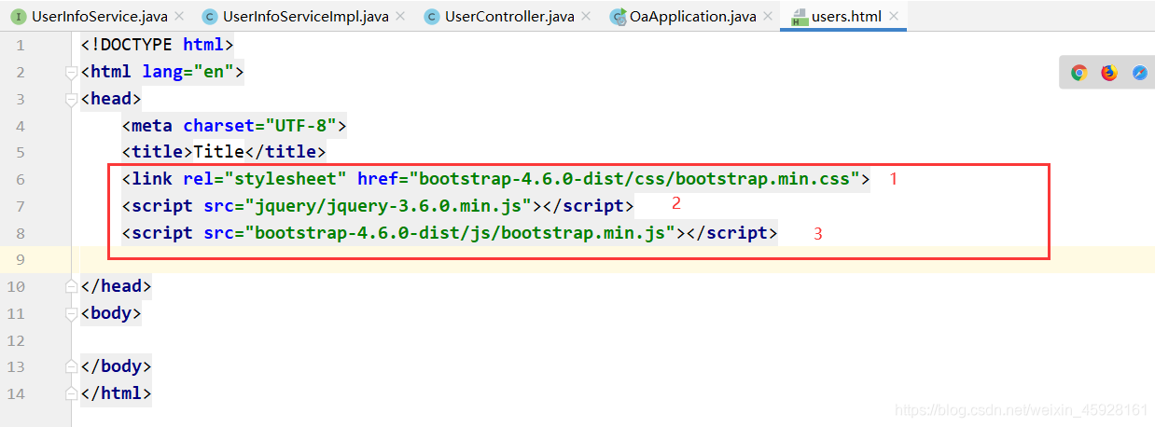Click the closing </head> tag text
Screen dimensions: 1155x427
click(116, 286)
